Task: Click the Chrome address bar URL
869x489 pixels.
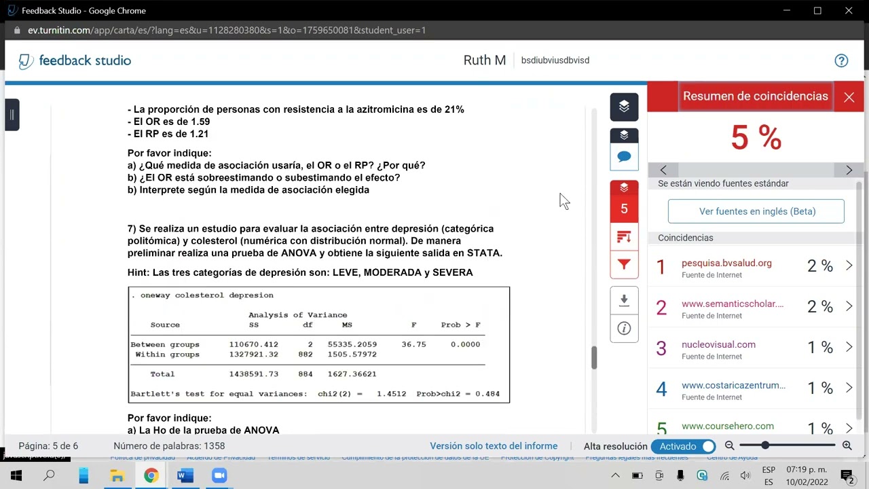Action: 227,31
